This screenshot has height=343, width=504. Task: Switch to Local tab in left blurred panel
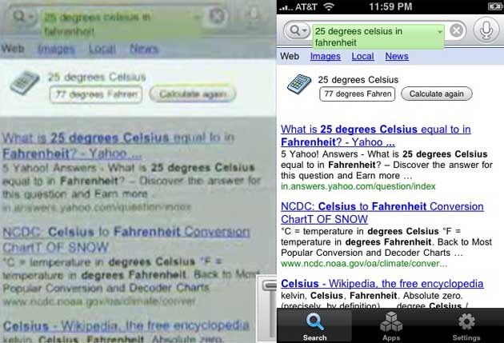click(x=102, y=49)
